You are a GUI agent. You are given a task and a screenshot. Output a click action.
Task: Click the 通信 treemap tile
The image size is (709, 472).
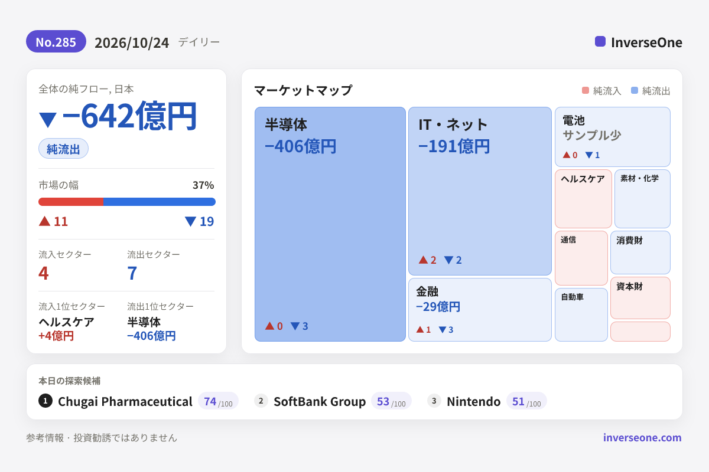pyautogui.click(x=581, y=258)
